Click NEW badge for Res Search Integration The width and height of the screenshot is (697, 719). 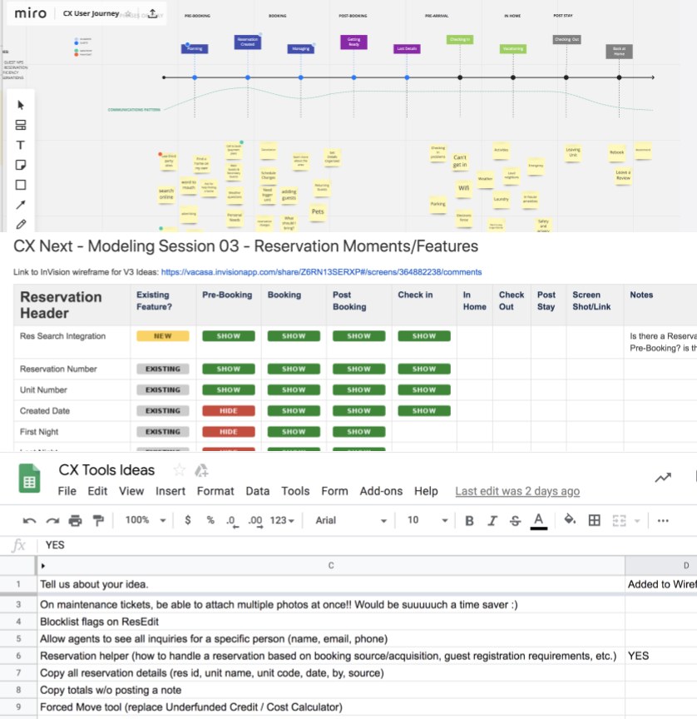click(163, 336)
